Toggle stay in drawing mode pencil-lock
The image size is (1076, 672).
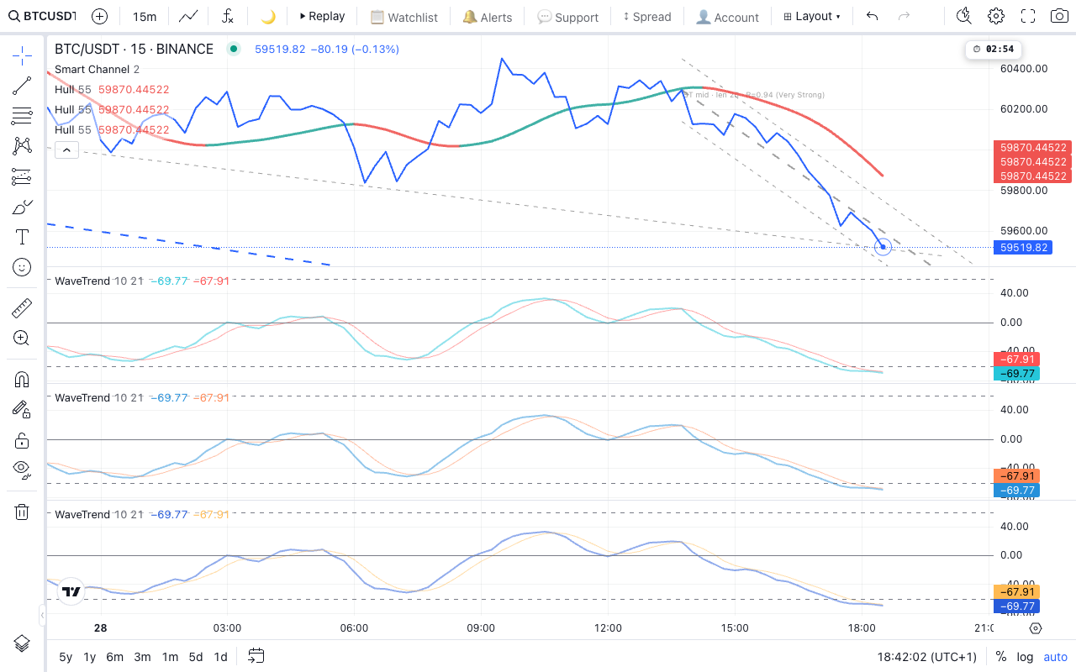(22, 409)
